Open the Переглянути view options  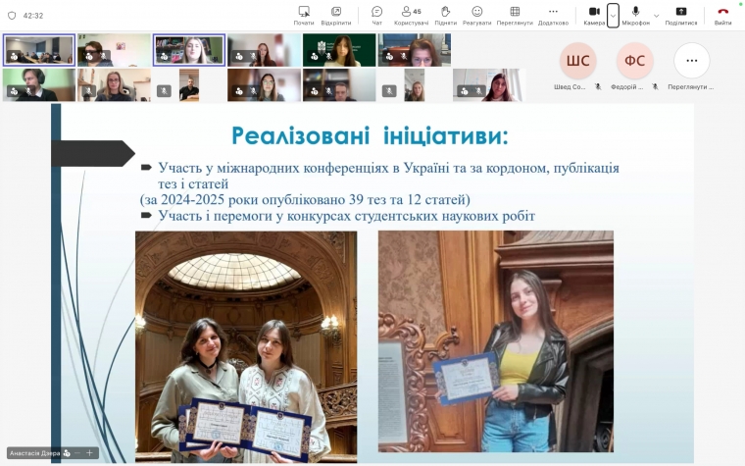point(515,15)
